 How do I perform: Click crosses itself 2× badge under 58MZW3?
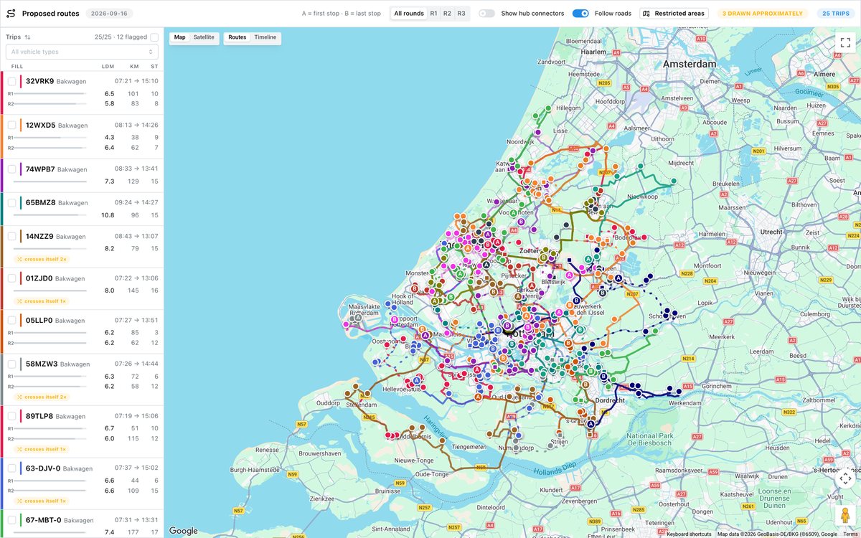(42, 397)
